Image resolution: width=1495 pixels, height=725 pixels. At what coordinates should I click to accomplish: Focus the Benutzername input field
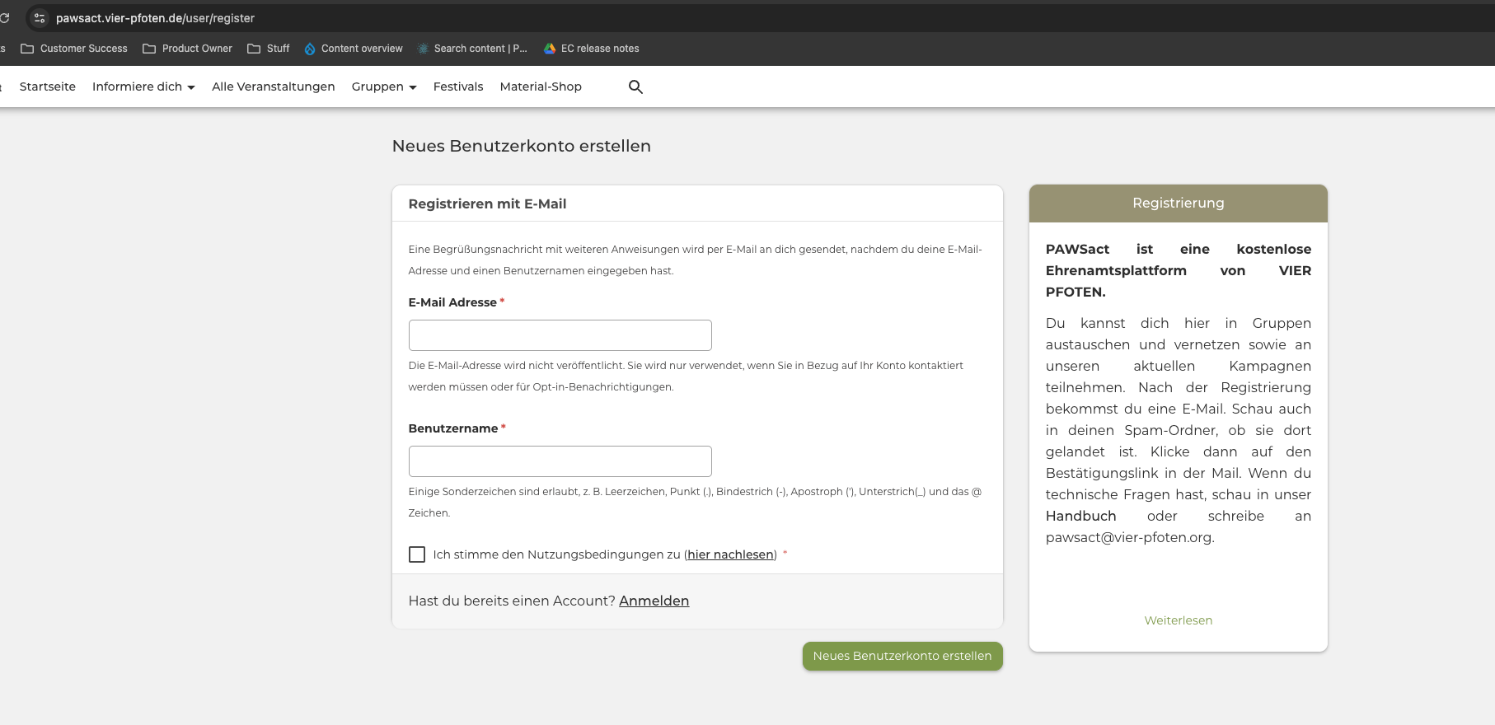[x=560, y=461]
